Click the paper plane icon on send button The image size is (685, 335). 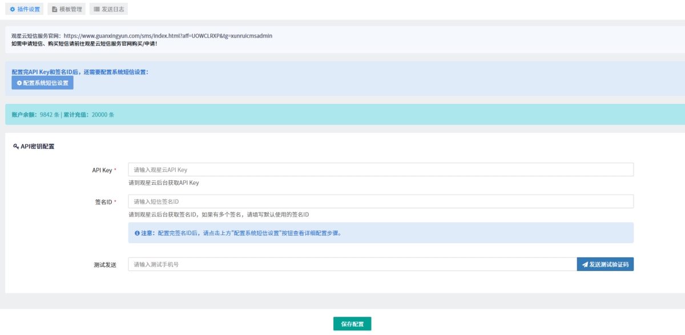[585, 264]
